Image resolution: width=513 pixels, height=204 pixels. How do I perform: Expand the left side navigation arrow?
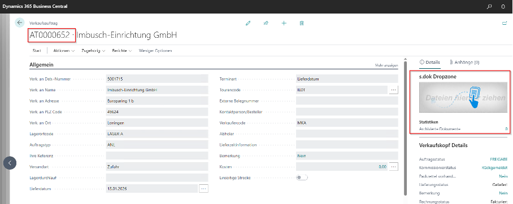coord(10,163)
